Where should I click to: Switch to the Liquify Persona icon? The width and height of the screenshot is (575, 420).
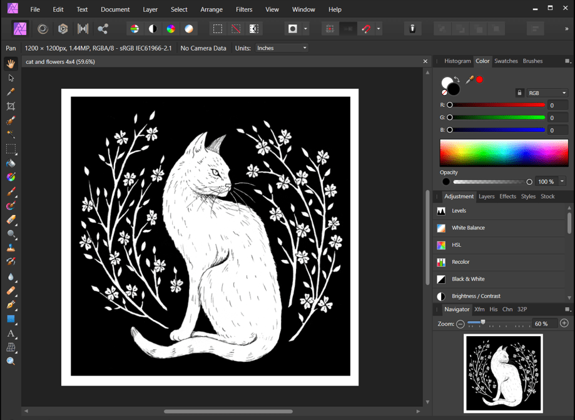click(x=43, y=29)
